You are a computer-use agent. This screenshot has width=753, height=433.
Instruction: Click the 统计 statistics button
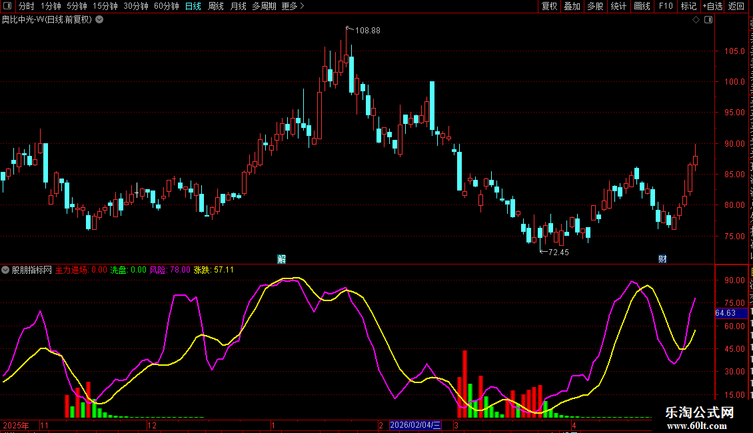pos(618,6)
